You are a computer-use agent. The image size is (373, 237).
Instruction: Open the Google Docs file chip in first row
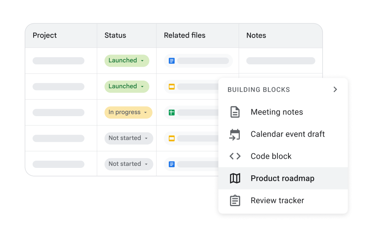198,61
